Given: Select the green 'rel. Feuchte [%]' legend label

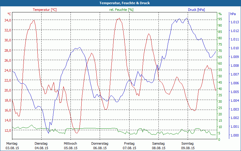Looking at the screenshot, I should [121, 10].
